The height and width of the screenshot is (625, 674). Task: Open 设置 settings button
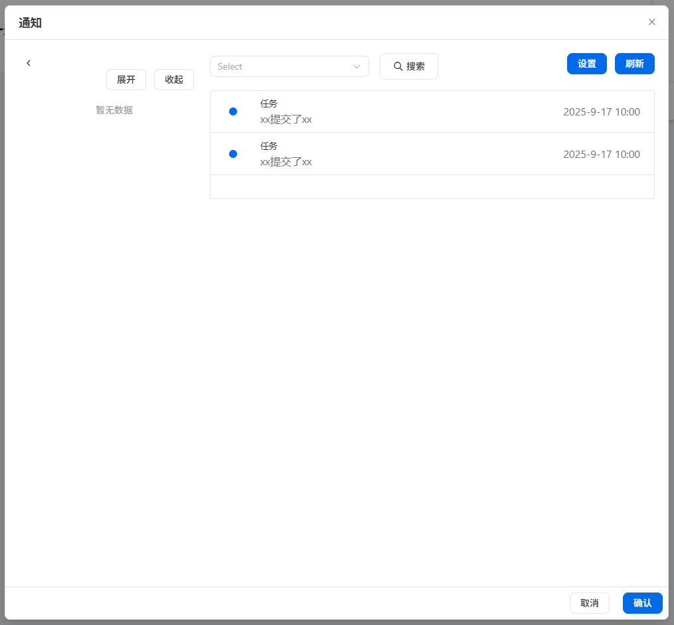(x=587, y=64)
